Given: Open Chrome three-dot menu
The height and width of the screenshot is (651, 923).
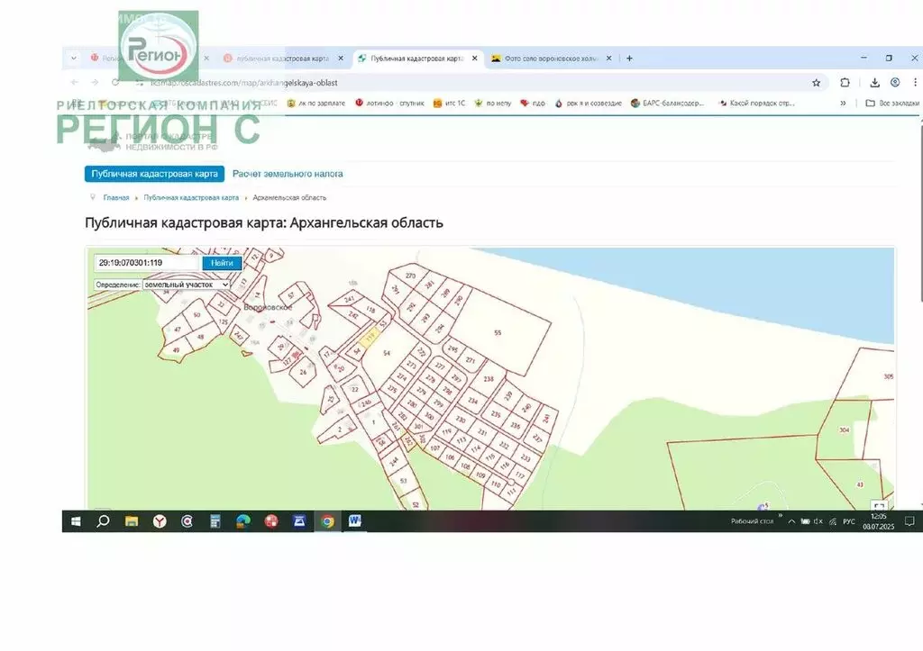Looking at the screenshot, I should pos(915,82).
